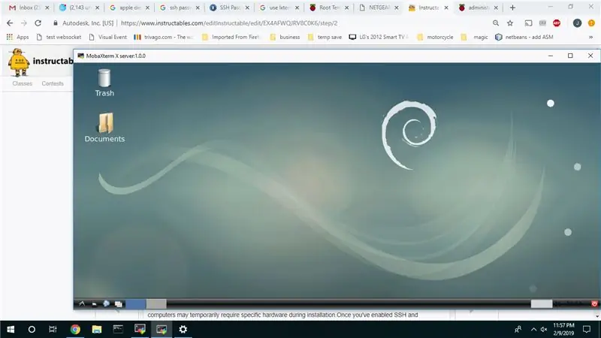Open the People icon in system tray

pyautogui.click(x=518, y=329)
